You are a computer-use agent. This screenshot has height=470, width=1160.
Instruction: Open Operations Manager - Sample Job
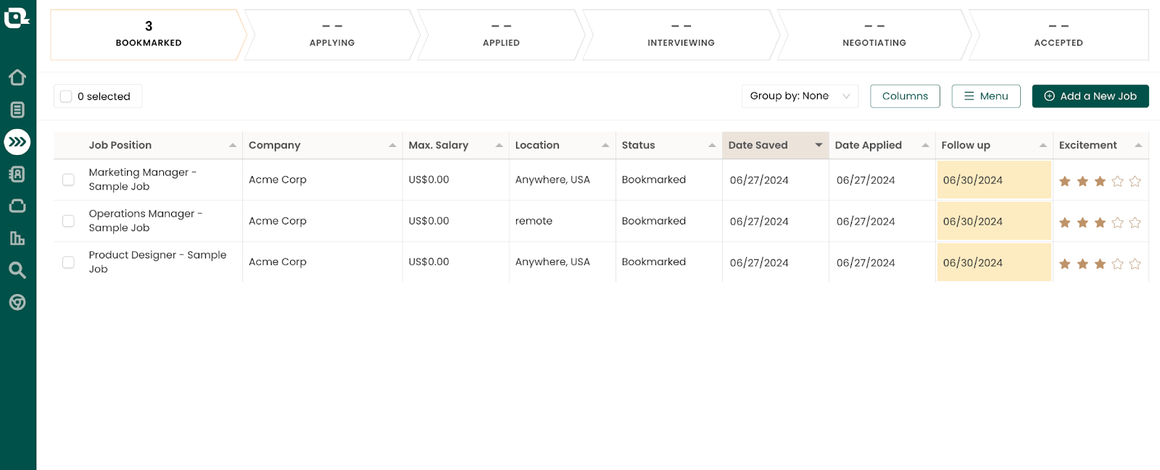(x=146, y=221)
